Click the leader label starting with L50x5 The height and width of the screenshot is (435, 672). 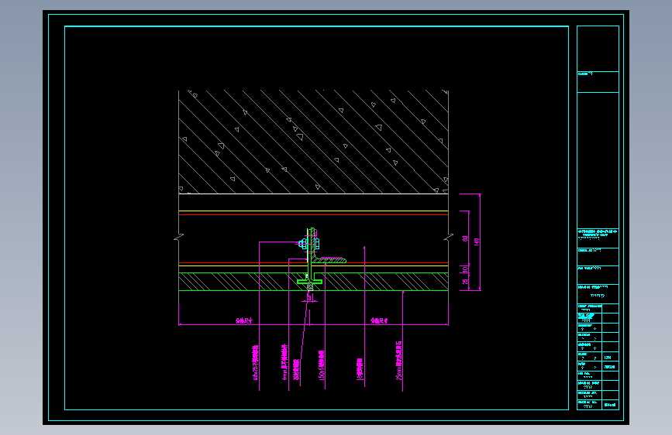pyautogui.click(x=322, y=365)
